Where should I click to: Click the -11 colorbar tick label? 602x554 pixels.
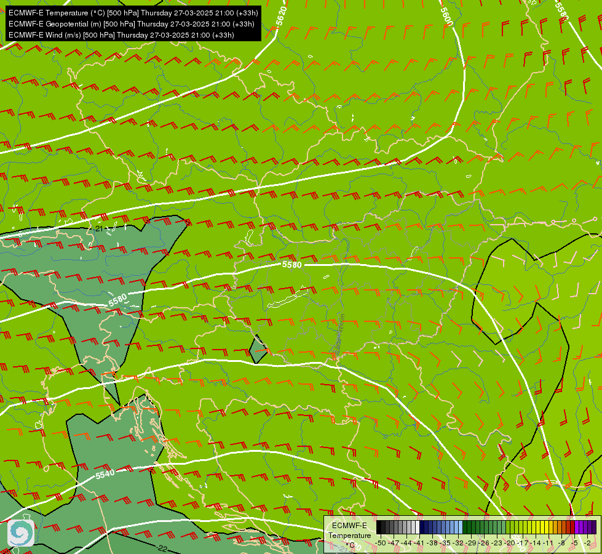(548, 543)
